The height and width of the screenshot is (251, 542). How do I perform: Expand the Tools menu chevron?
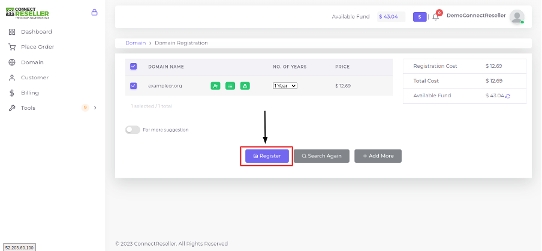click(95, 107)
